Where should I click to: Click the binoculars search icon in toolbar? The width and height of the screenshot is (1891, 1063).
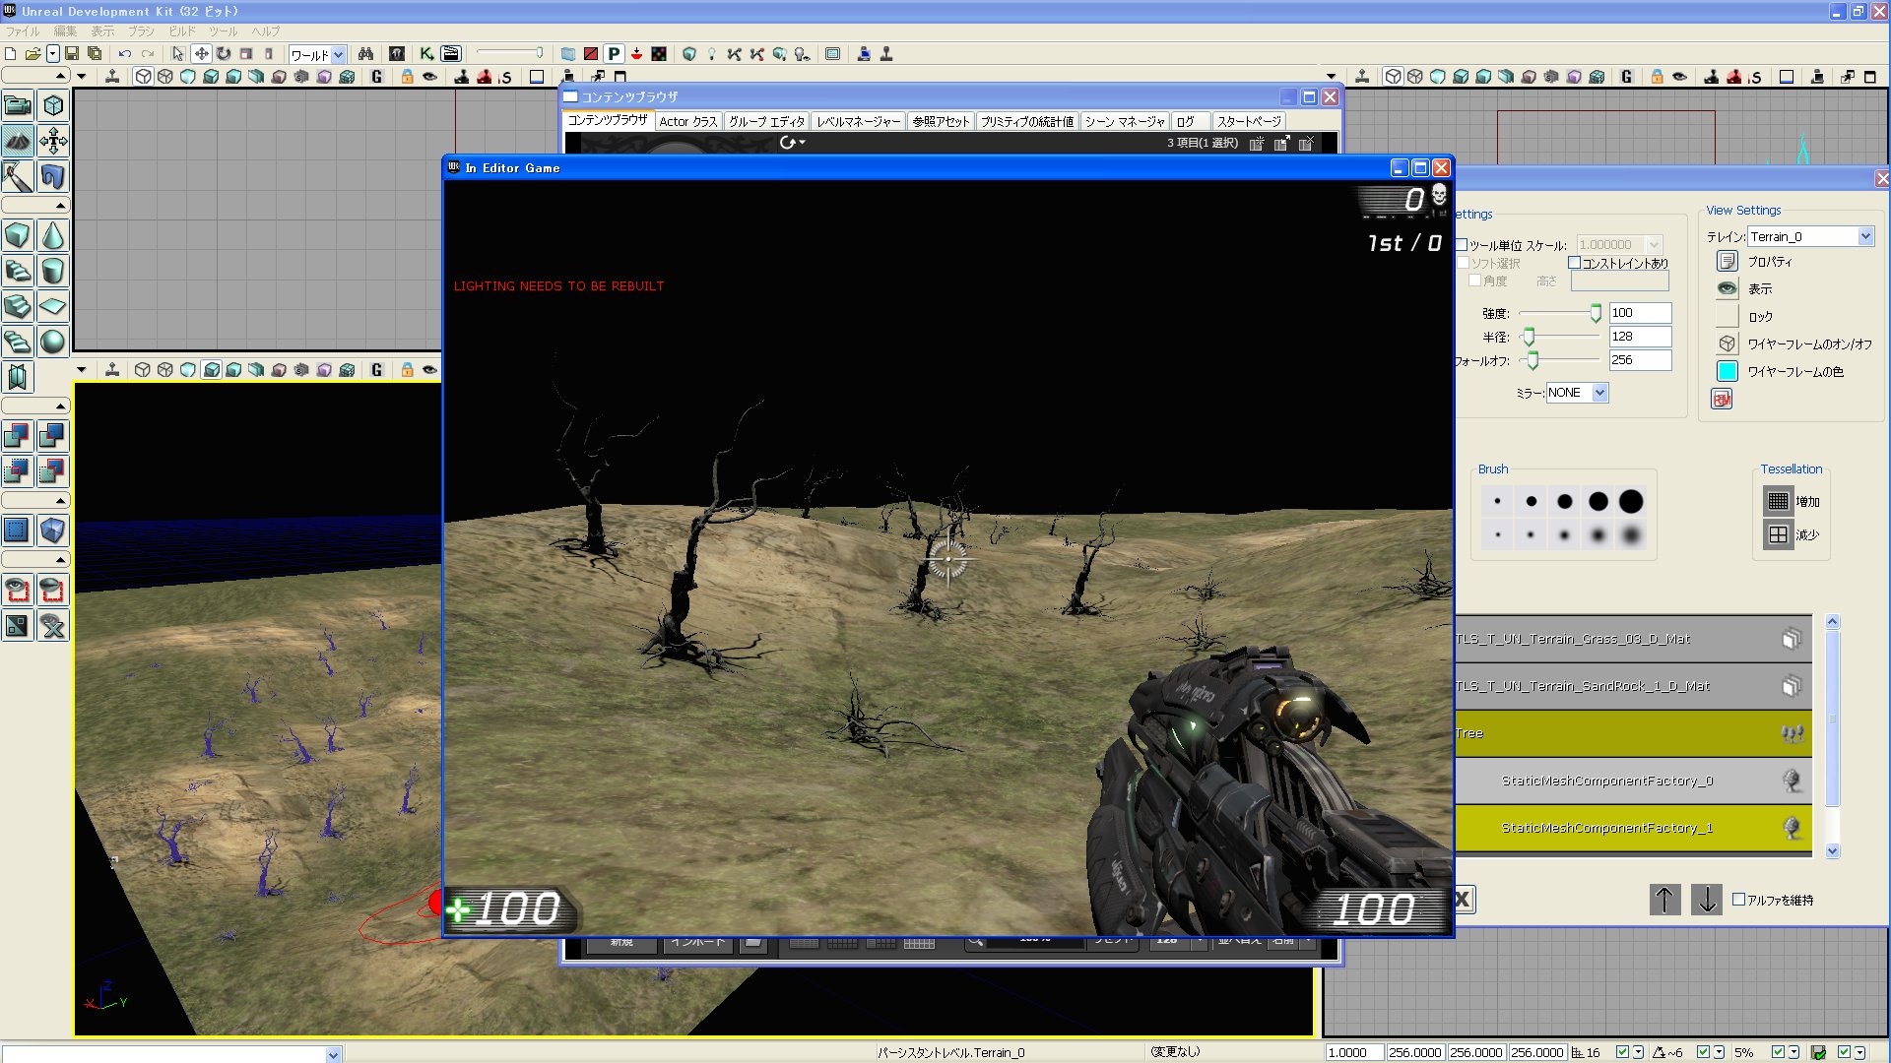365,54
